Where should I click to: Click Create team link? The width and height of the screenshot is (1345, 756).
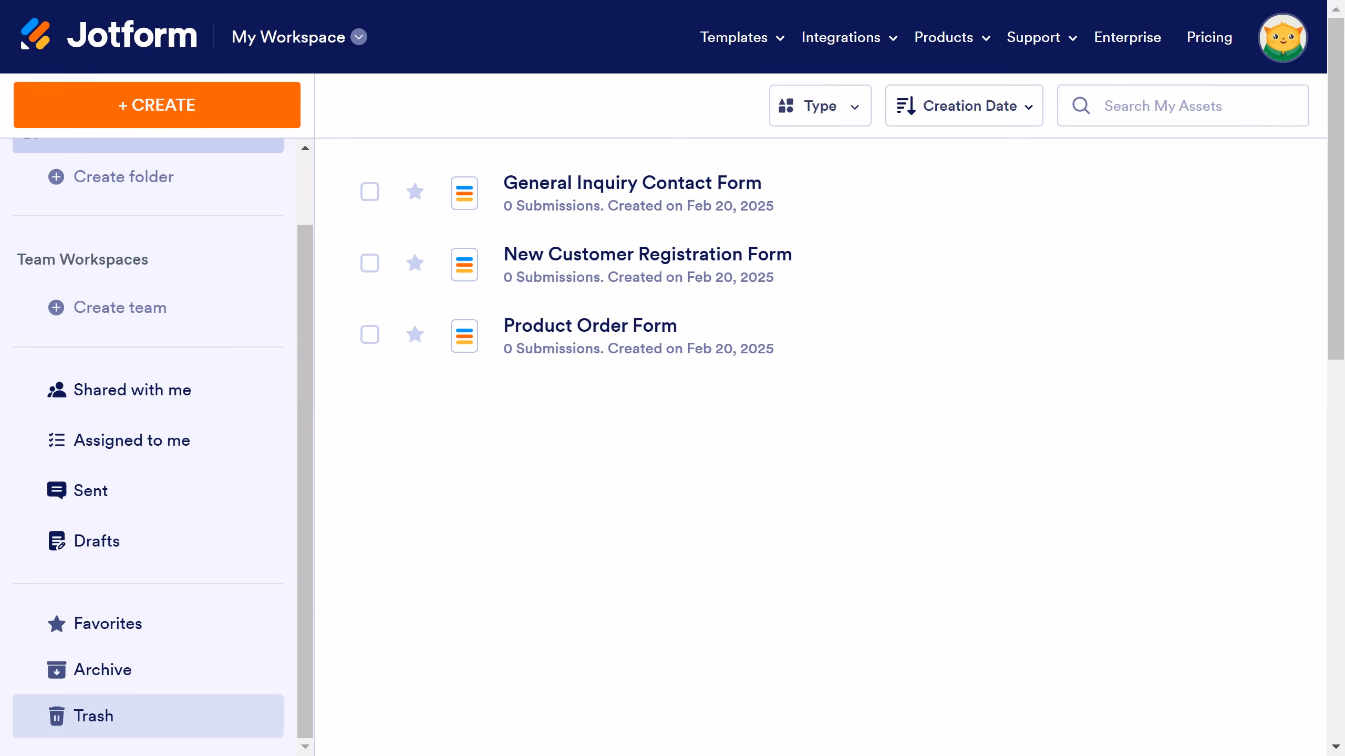[120, 308]
